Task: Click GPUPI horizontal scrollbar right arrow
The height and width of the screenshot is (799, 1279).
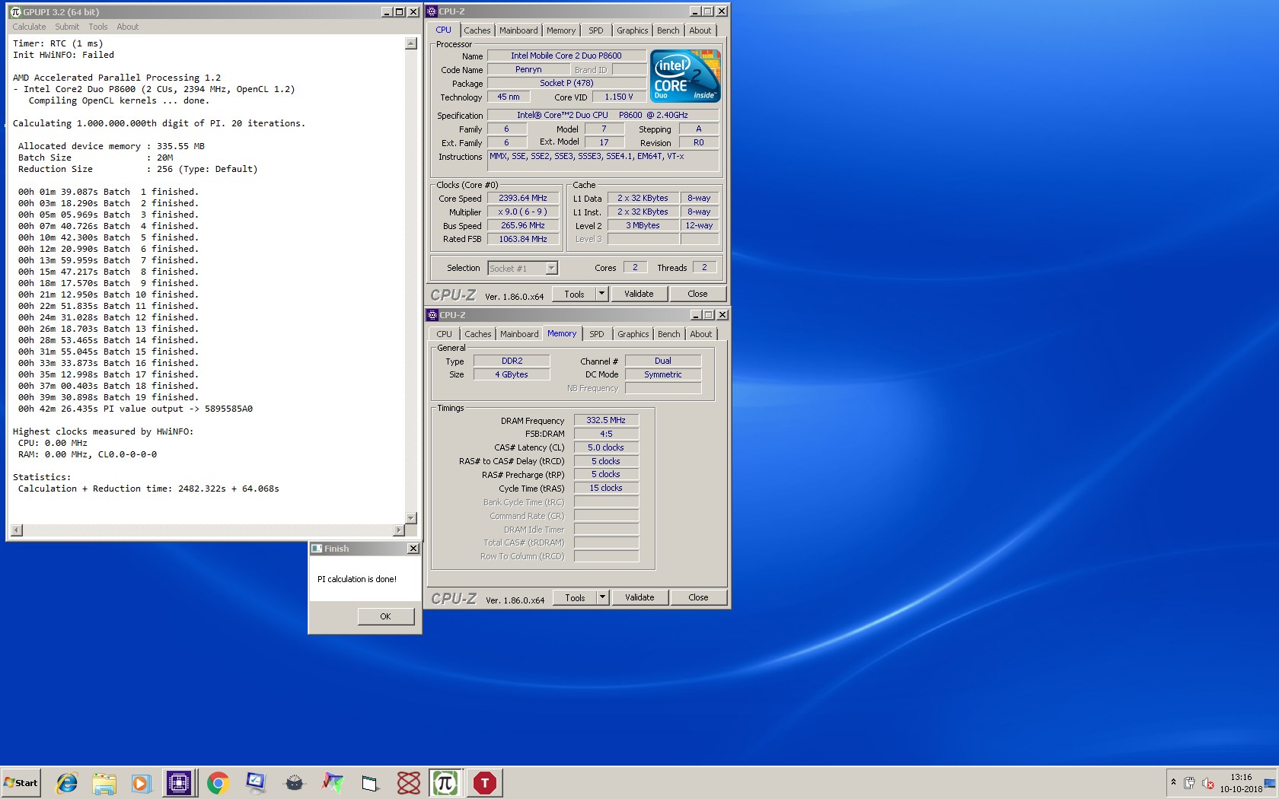Action: (x=399, y=530)
